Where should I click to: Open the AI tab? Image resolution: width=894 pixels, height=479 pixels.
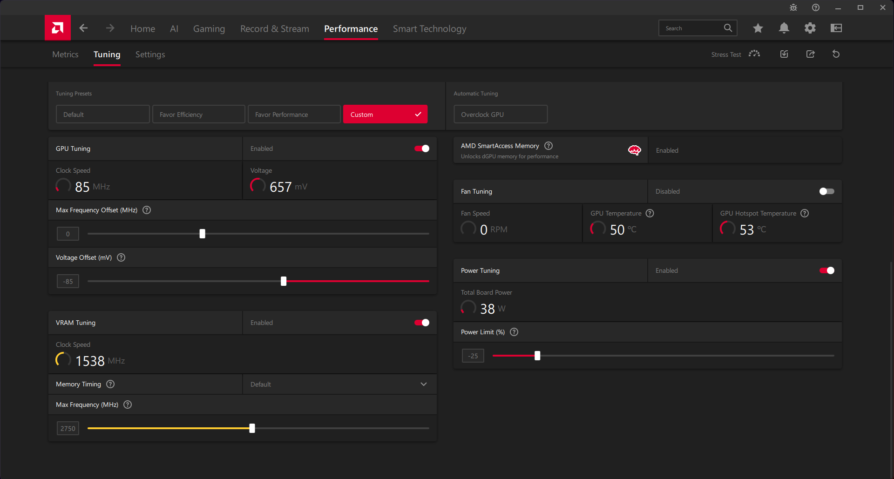click(x=174, y=29)
